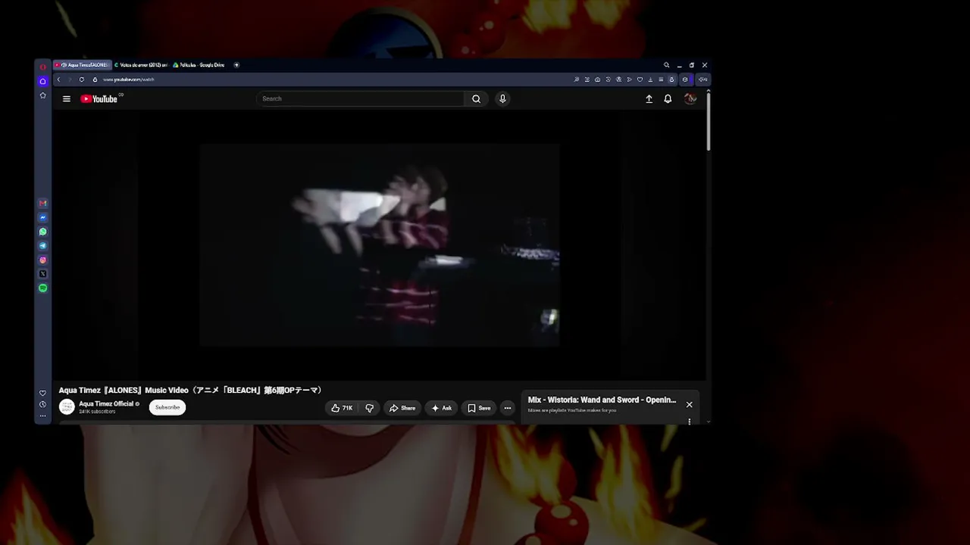This screenshot has width=970, height=545.
Task: Dislike the ALONES music video
Action: (x=369, y=408)
